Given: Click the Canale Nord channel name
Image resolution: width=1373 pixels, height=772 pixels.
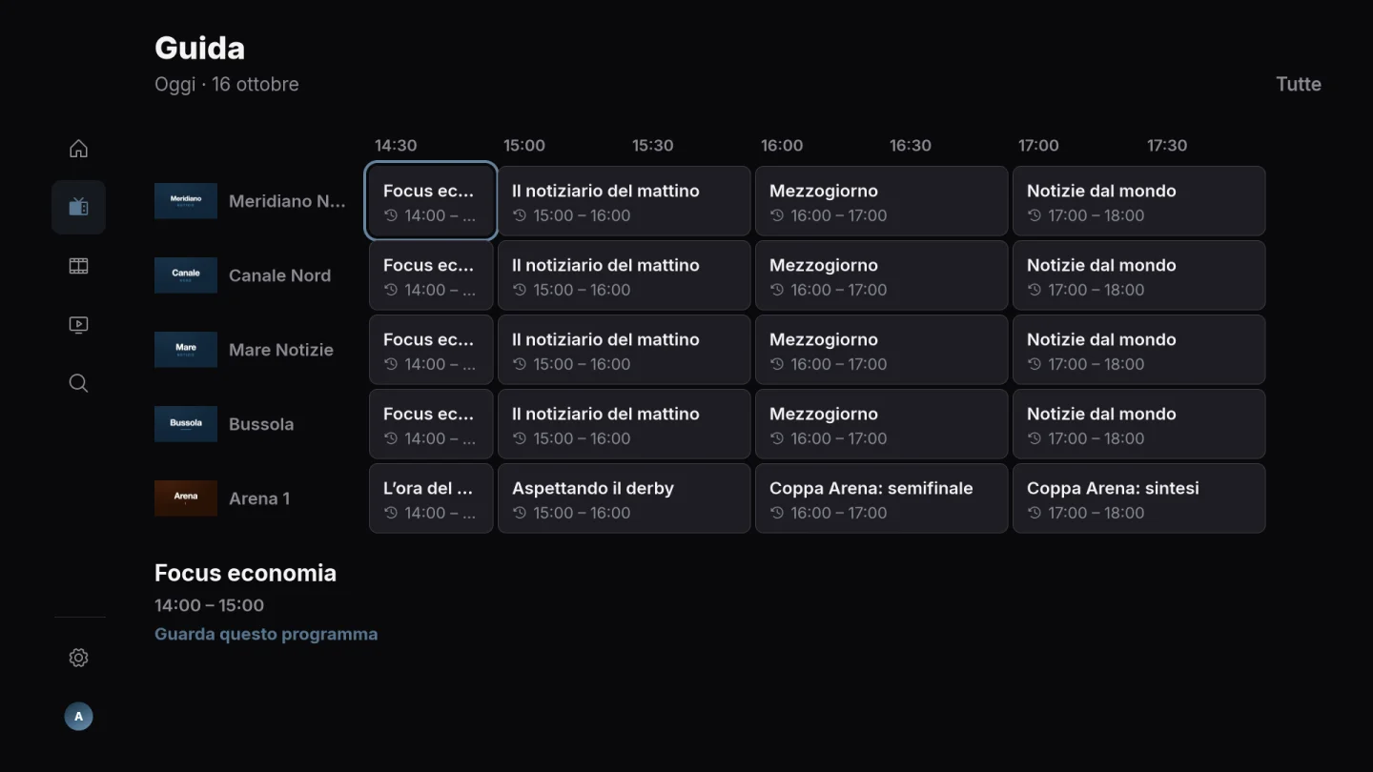Looking at the screenshot, I should (279, 275).
